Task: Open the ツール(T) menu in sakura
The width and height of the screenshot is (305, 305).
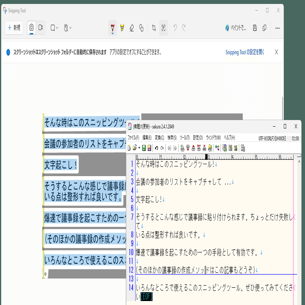Action: 185,138
